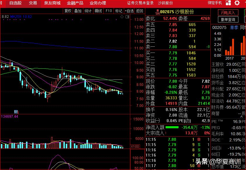Open the settings gear in the title bar
This screenshot has height=170, width=246.
coord(237,3)
